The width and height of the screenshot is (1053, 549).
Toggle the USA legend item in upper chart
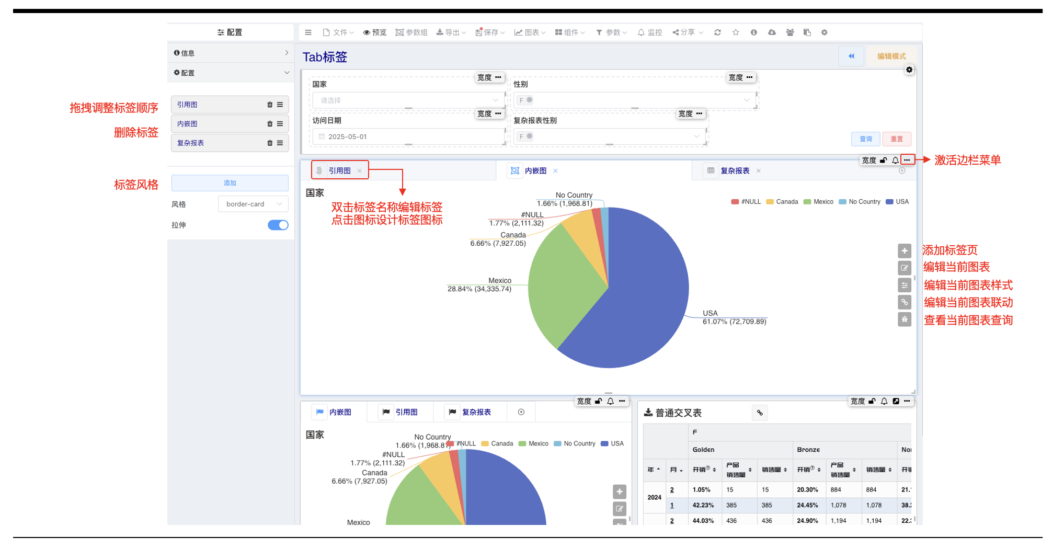897,202
